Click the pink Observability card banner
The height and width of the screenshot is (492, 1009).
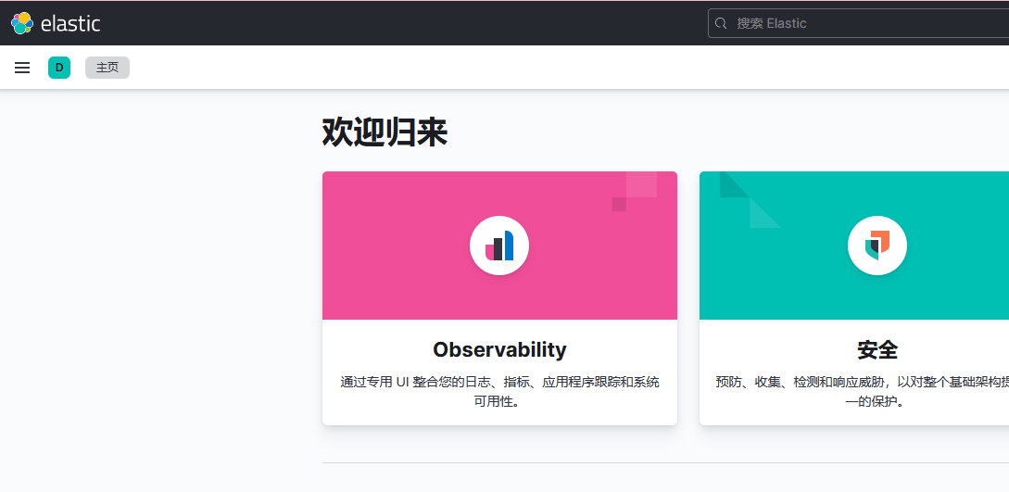499,246
